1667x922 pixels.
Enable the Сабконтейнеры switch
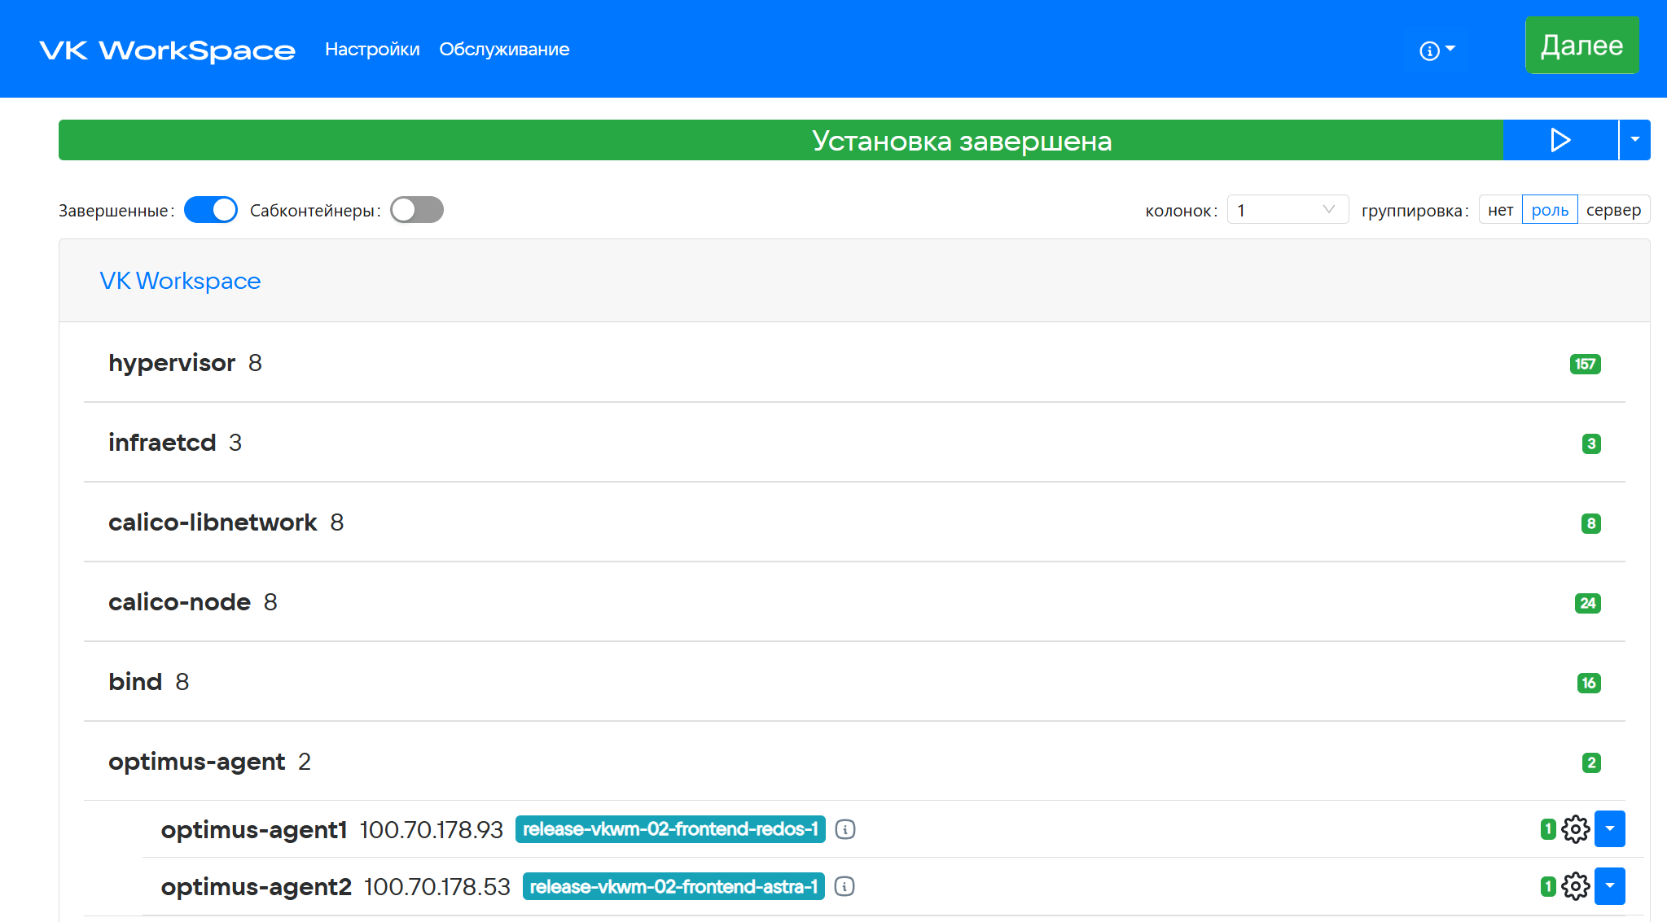point(417,210)
